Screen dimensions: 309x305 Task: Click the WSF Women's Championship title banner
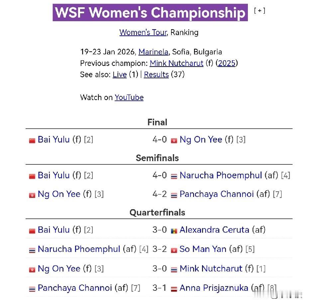pos(150,12)
